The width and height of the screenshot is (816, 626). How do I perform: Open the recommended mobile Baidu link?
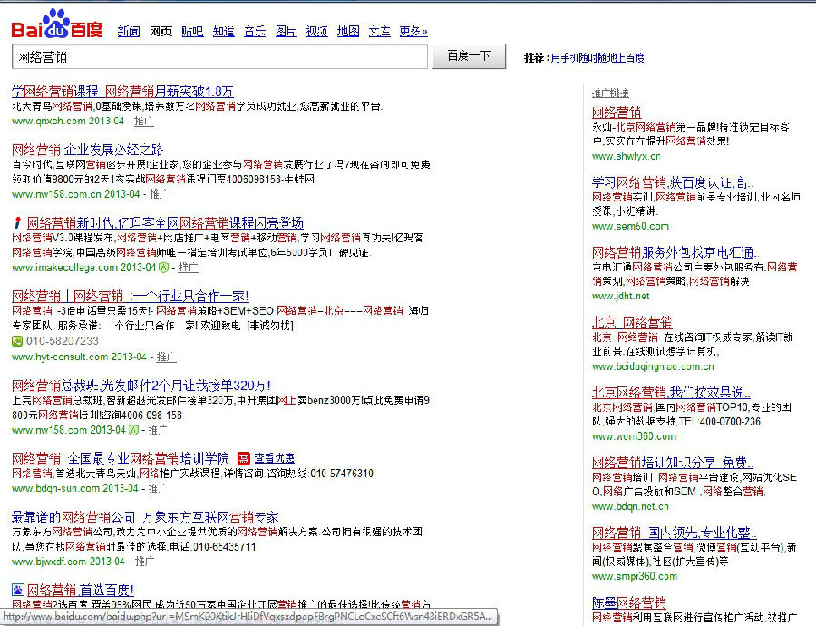597,58
